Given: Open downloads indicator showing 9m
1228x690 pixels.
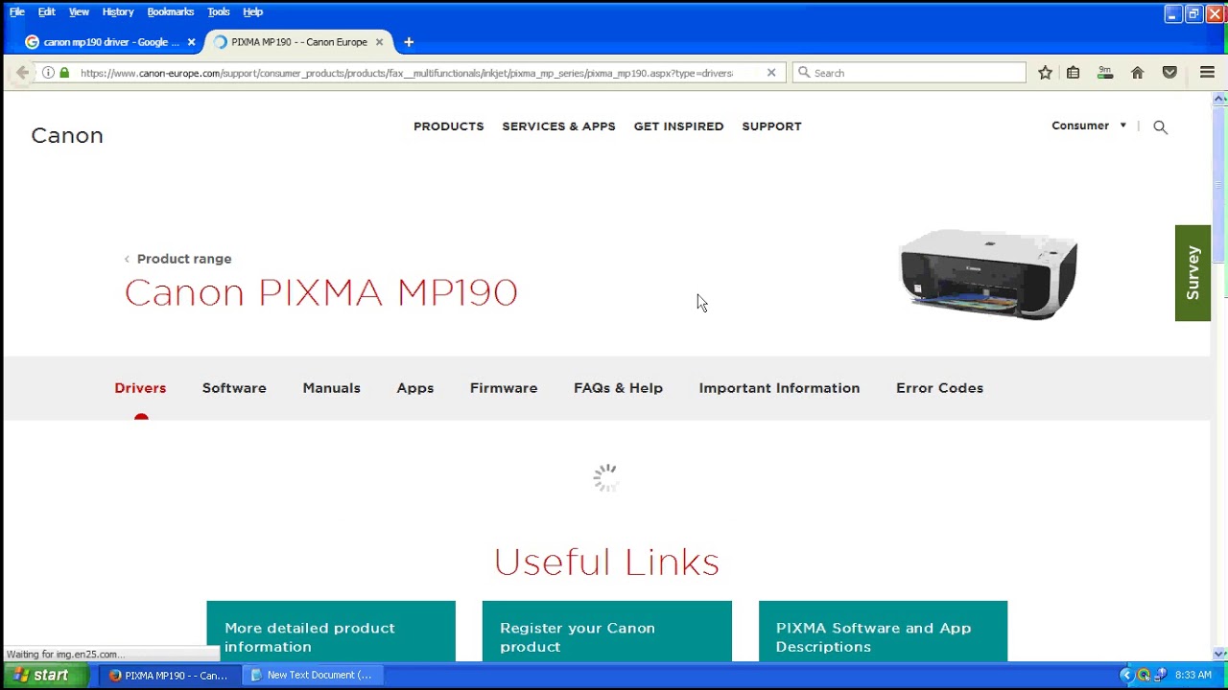Looking at the screenshot, I should click(x=1105, y=73).
